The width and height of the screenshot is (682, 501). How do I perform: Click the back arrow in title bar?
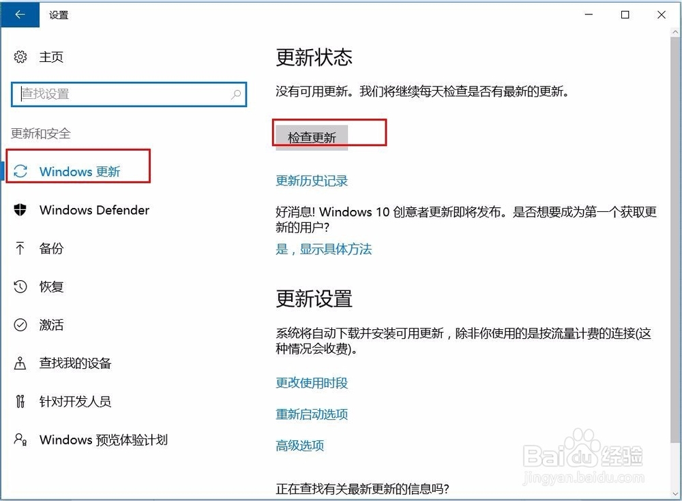pyautogui.click(x=20, y=15)
